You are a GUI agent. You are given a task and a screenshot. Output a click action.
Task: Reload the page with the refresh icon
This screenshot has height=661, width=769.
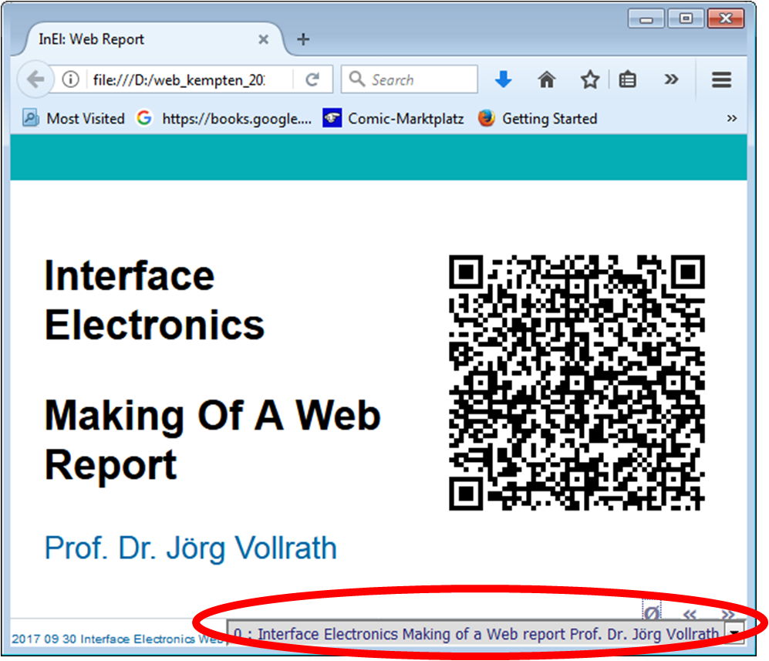pyautogui.click(x=312, y=79)
